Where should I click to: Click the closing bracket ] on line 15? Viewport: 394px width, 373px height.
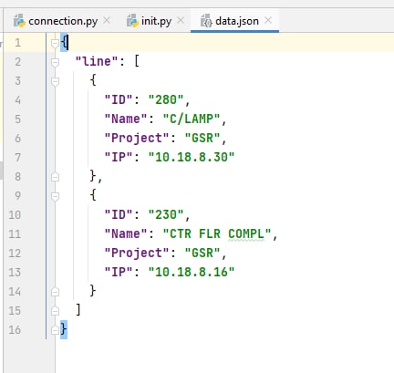[x=78, y=310]
